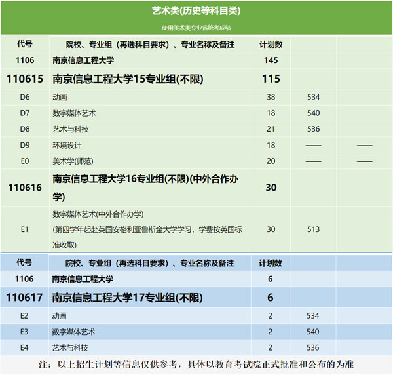
Task: Select plan count 115
Action: tap(271, 79)
